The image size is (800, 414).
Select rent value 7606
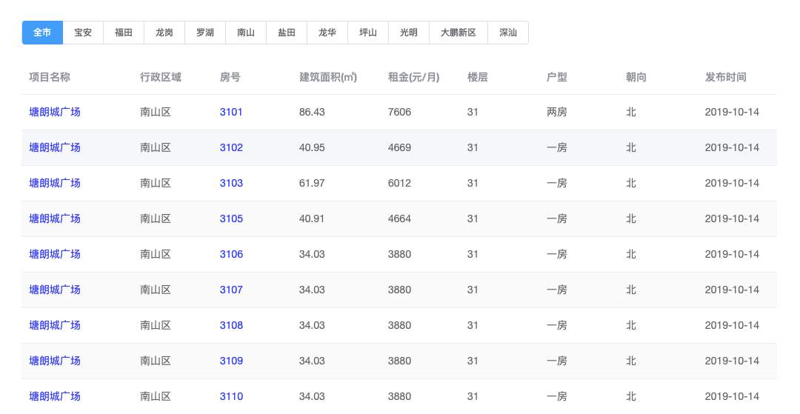pyautogui.click(x=399, y=112)
